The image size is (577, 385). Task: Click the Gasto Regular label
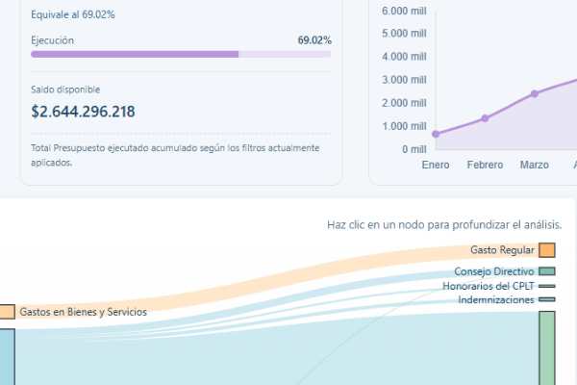pyautogui.click(x=502, y=250)
